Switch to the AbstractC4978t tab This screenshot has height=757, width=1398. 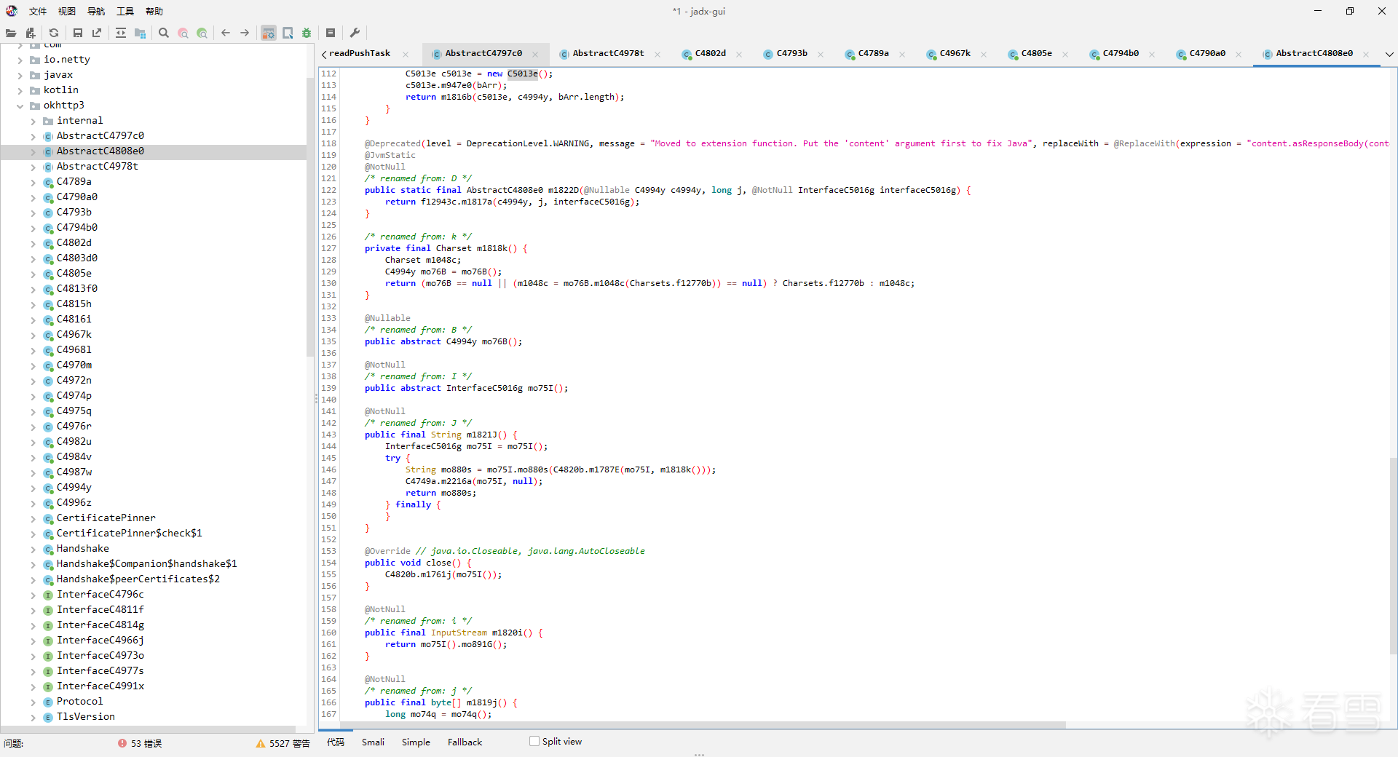click(608, 53)
